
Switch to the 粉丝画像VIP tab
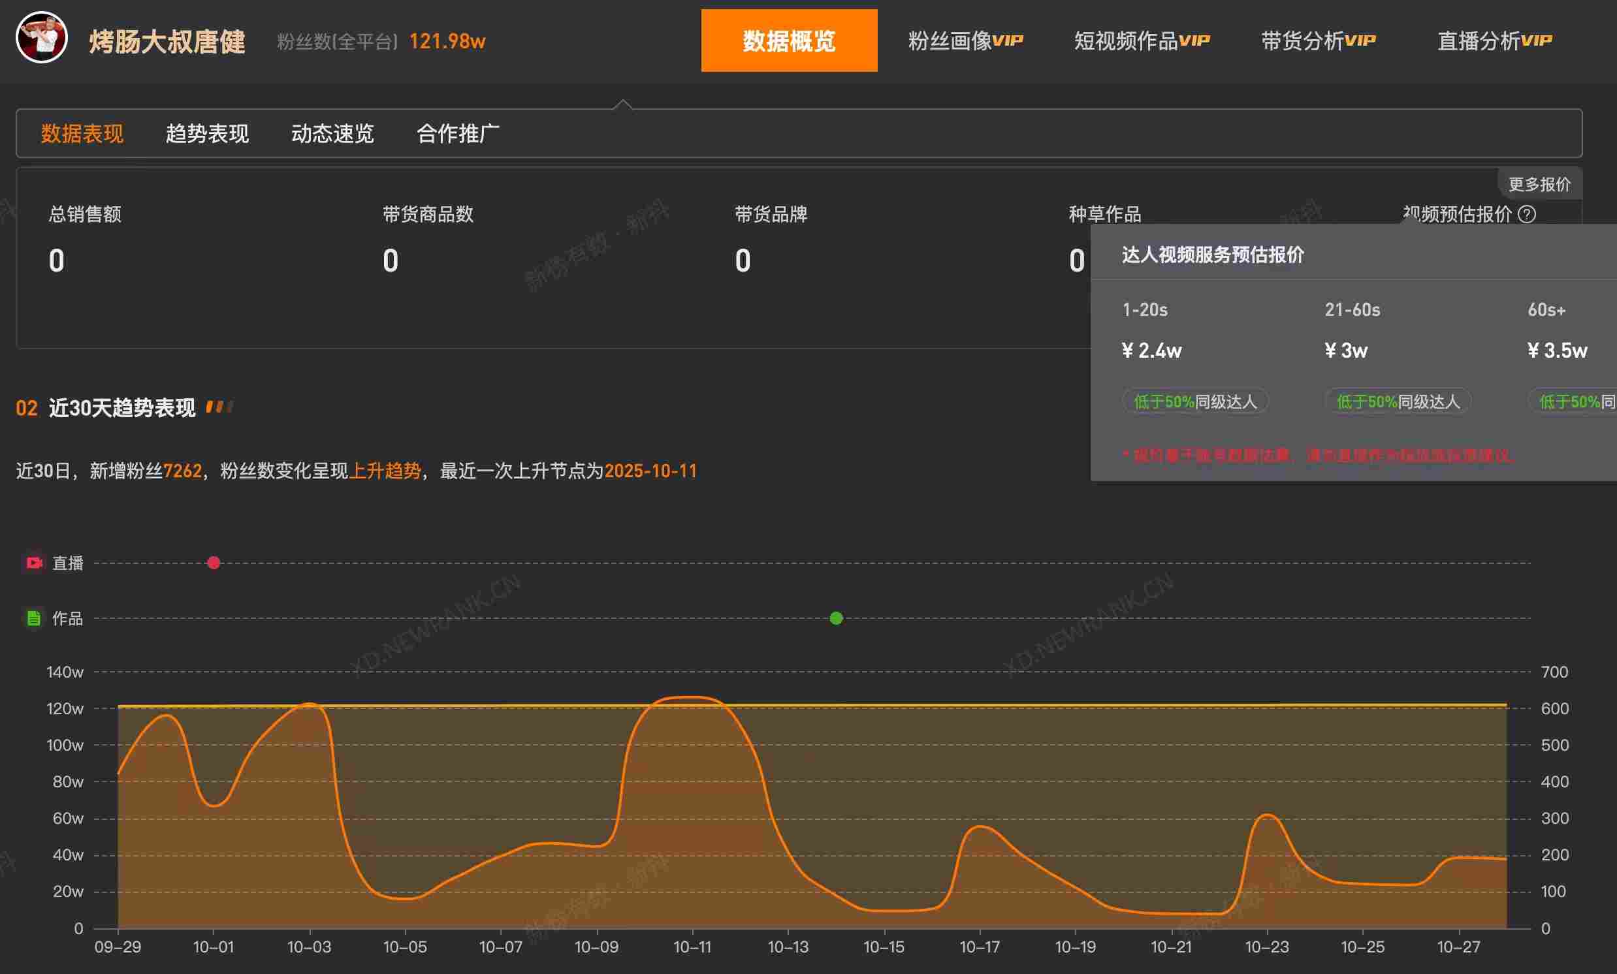coord(964,40)
